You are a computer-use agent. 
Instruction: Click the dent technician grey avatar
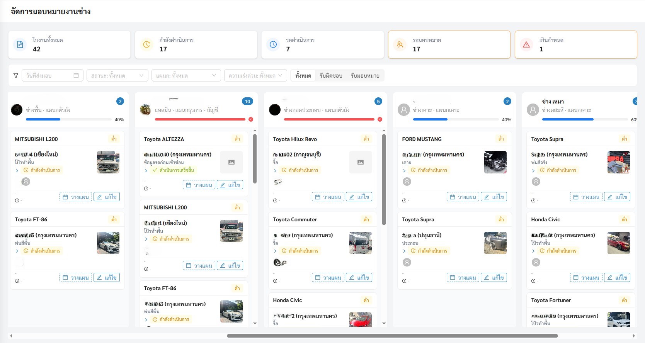404,110
